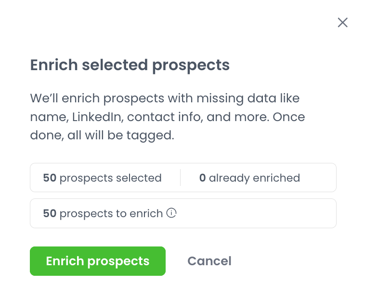Click the info icon beside prospects to enrich
365x295 pixels.
click(x=171, y=213)
